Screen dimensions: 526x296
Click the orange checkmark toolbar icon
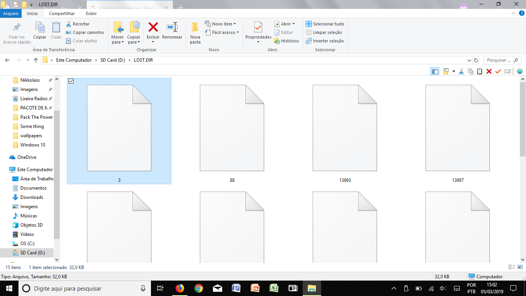[x=498, y=71]
